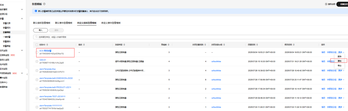Sort by 策略数 column sort icon

point(168,45)
